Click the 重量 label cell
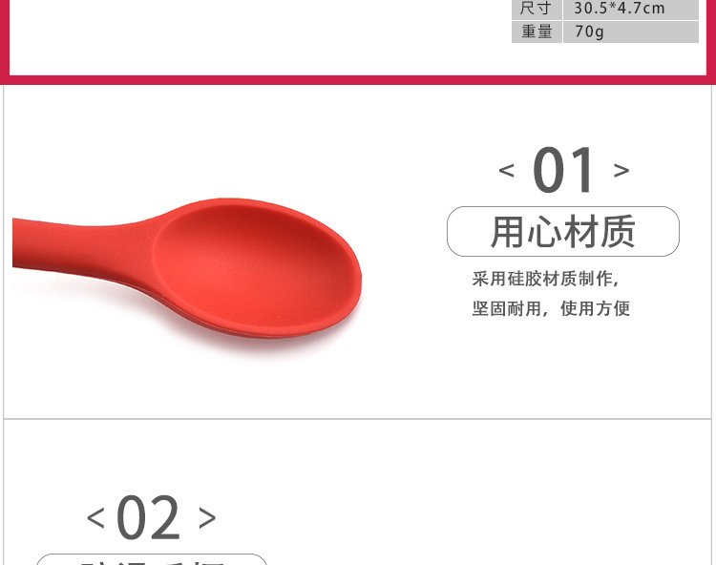Viewport: 716px width, 565px height. tap(537, 31)
